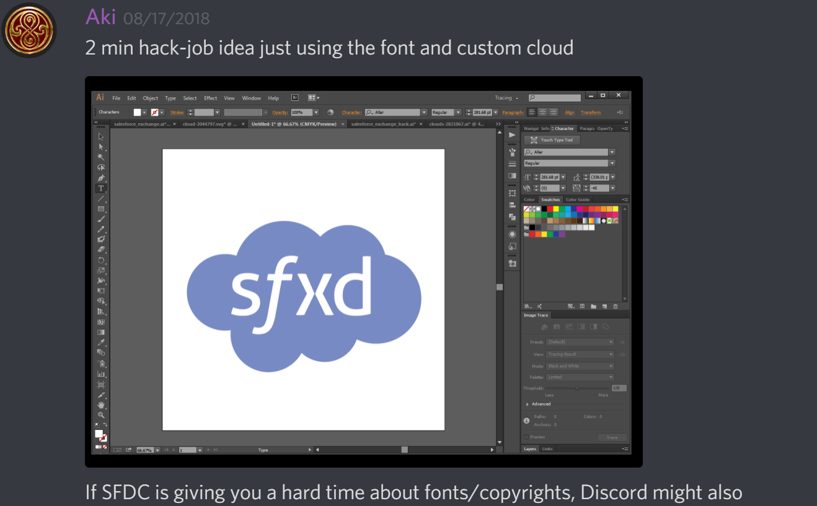The width and height of the screenshot is (817, 506).
Task: Open the Image Trace Preset dropdown
Action: (x=580, y=342)
